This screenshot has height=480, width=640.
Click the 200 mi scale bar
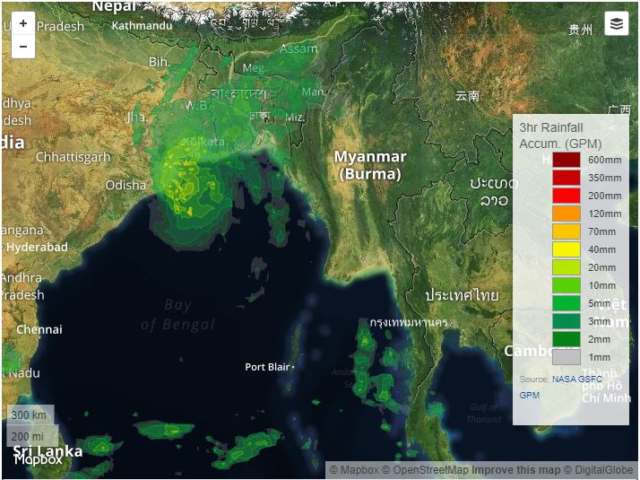click(x=32, y=436)
